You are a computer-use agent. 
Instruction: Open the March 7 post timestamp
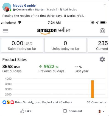[x=52, y=10]
